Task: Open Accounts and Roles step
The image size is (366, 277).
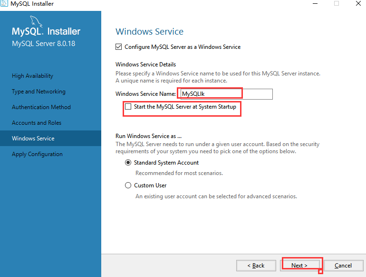Action: click(37, 123)
